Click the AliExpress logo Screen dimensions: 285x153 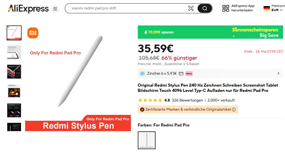28,9
